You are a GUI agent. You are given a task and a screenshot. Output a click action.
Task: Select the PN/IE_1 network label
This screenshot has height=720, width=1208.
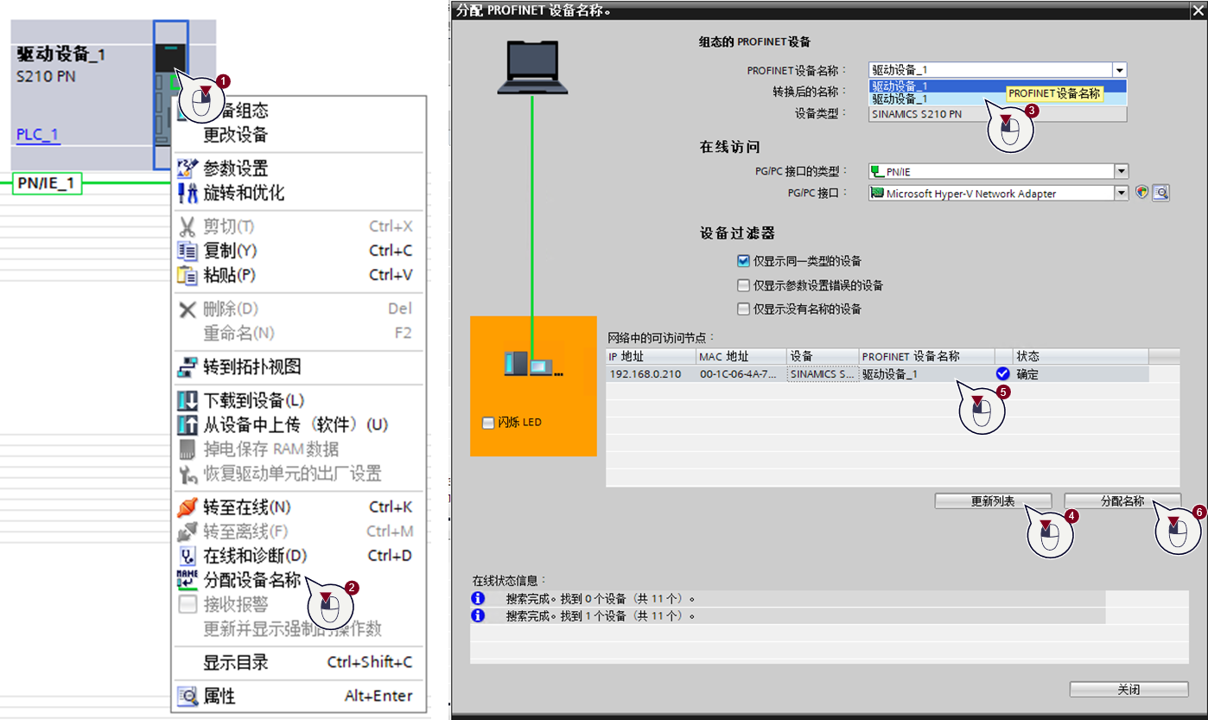(48, 183)
